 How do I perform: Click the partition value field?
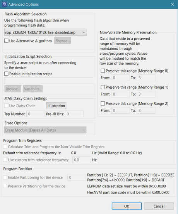(77, 177)
